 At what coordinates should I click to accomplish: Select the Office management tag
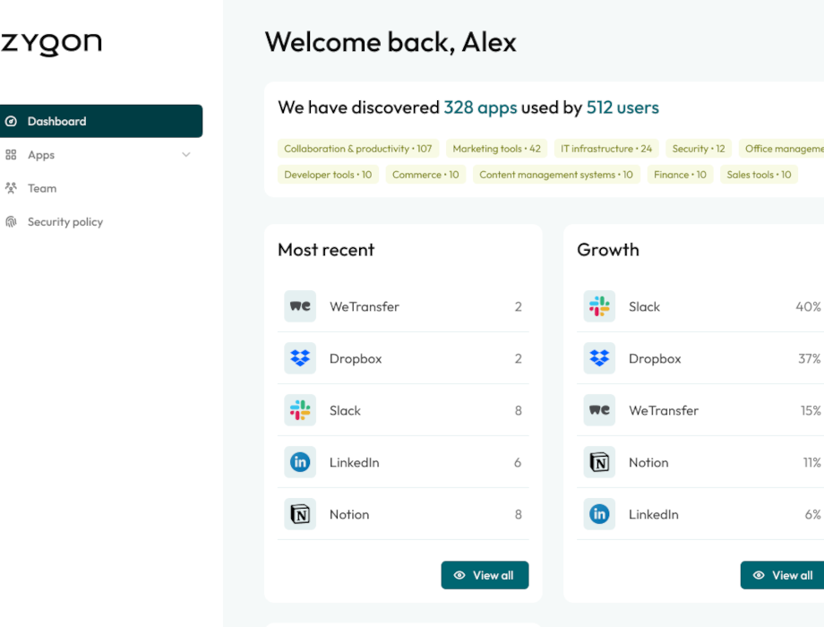(x=781, y=149)
